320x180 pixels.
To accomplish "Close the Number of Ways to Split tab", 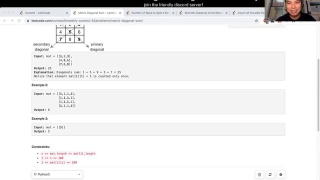I will click(x=173, y=13).
